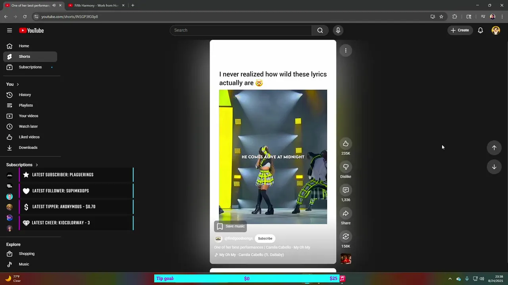The height and width of the screenshot is (285, 508).
Task: Open watch History
Action: 30,95
